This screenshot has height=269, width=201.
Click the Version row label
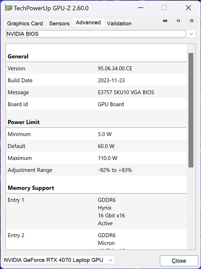16,68
